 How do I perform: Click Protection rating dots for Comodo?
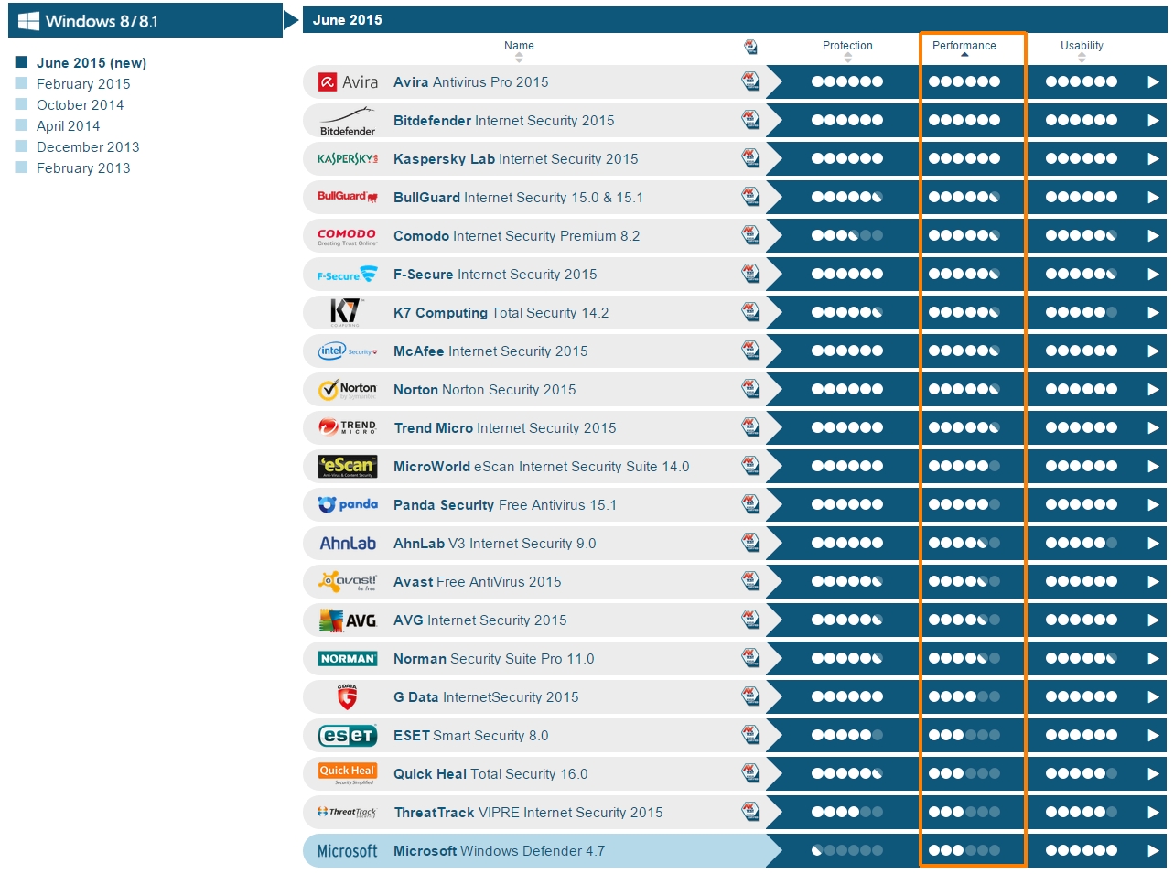click(x=847, y=235)
